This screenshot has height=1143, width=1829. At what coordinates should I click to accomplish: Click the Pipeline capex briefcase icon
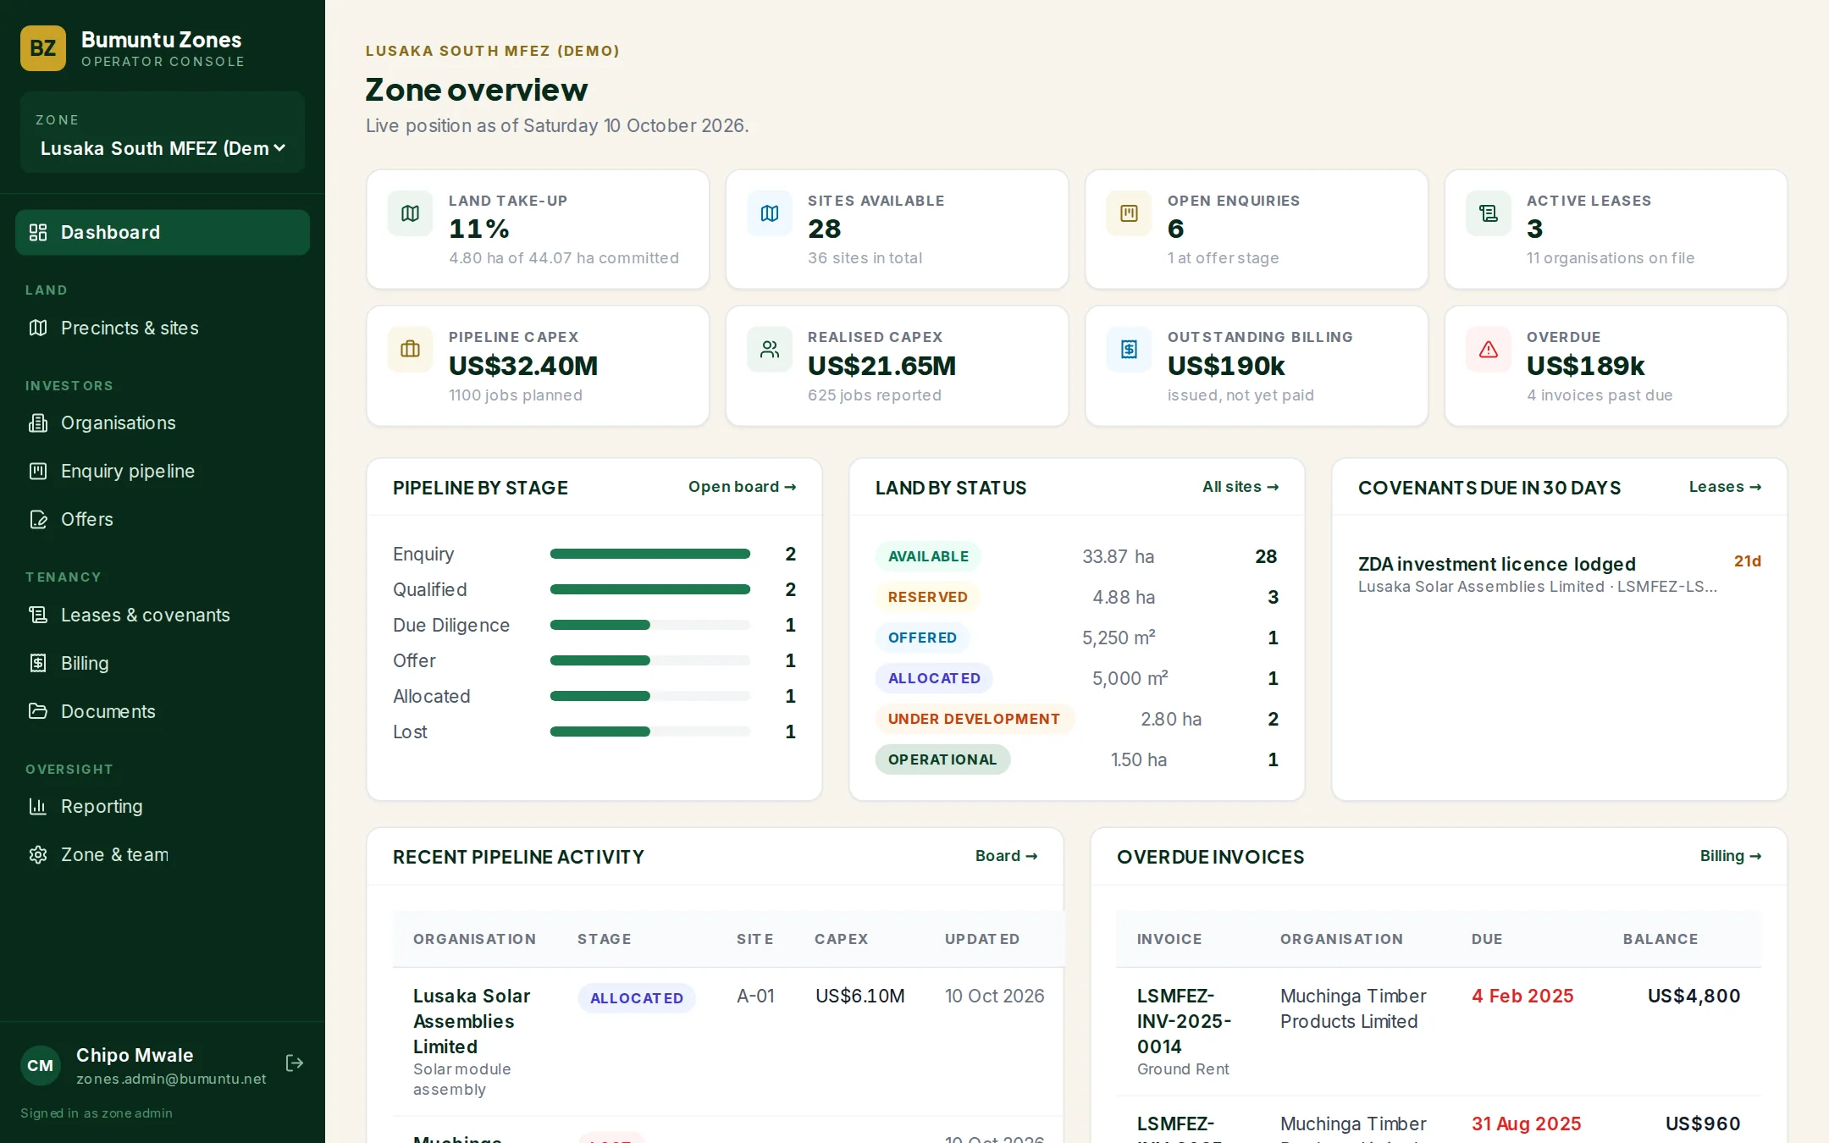click(410, 350)
